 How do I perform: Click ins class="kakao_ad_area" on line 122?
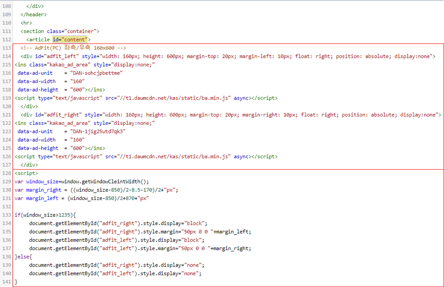click(52, 123)
